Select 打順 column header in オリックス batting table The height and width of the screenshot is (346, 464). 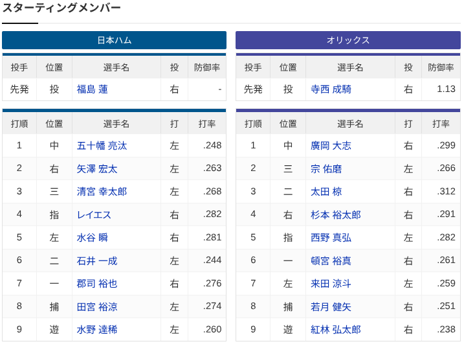(x=253, y=124)
